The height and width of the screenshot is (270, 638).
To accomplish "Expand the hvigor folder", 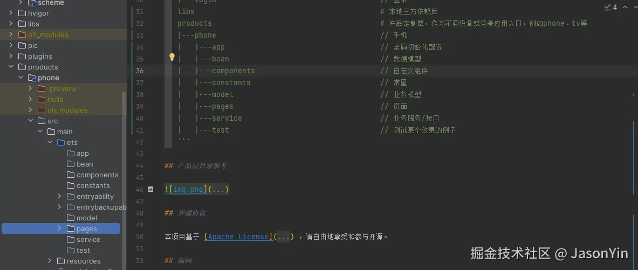I will tap(11, 13).
